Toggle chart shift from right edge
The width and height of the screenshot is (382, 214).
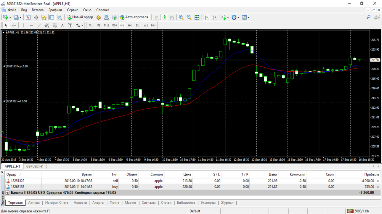tap(215, 17)
